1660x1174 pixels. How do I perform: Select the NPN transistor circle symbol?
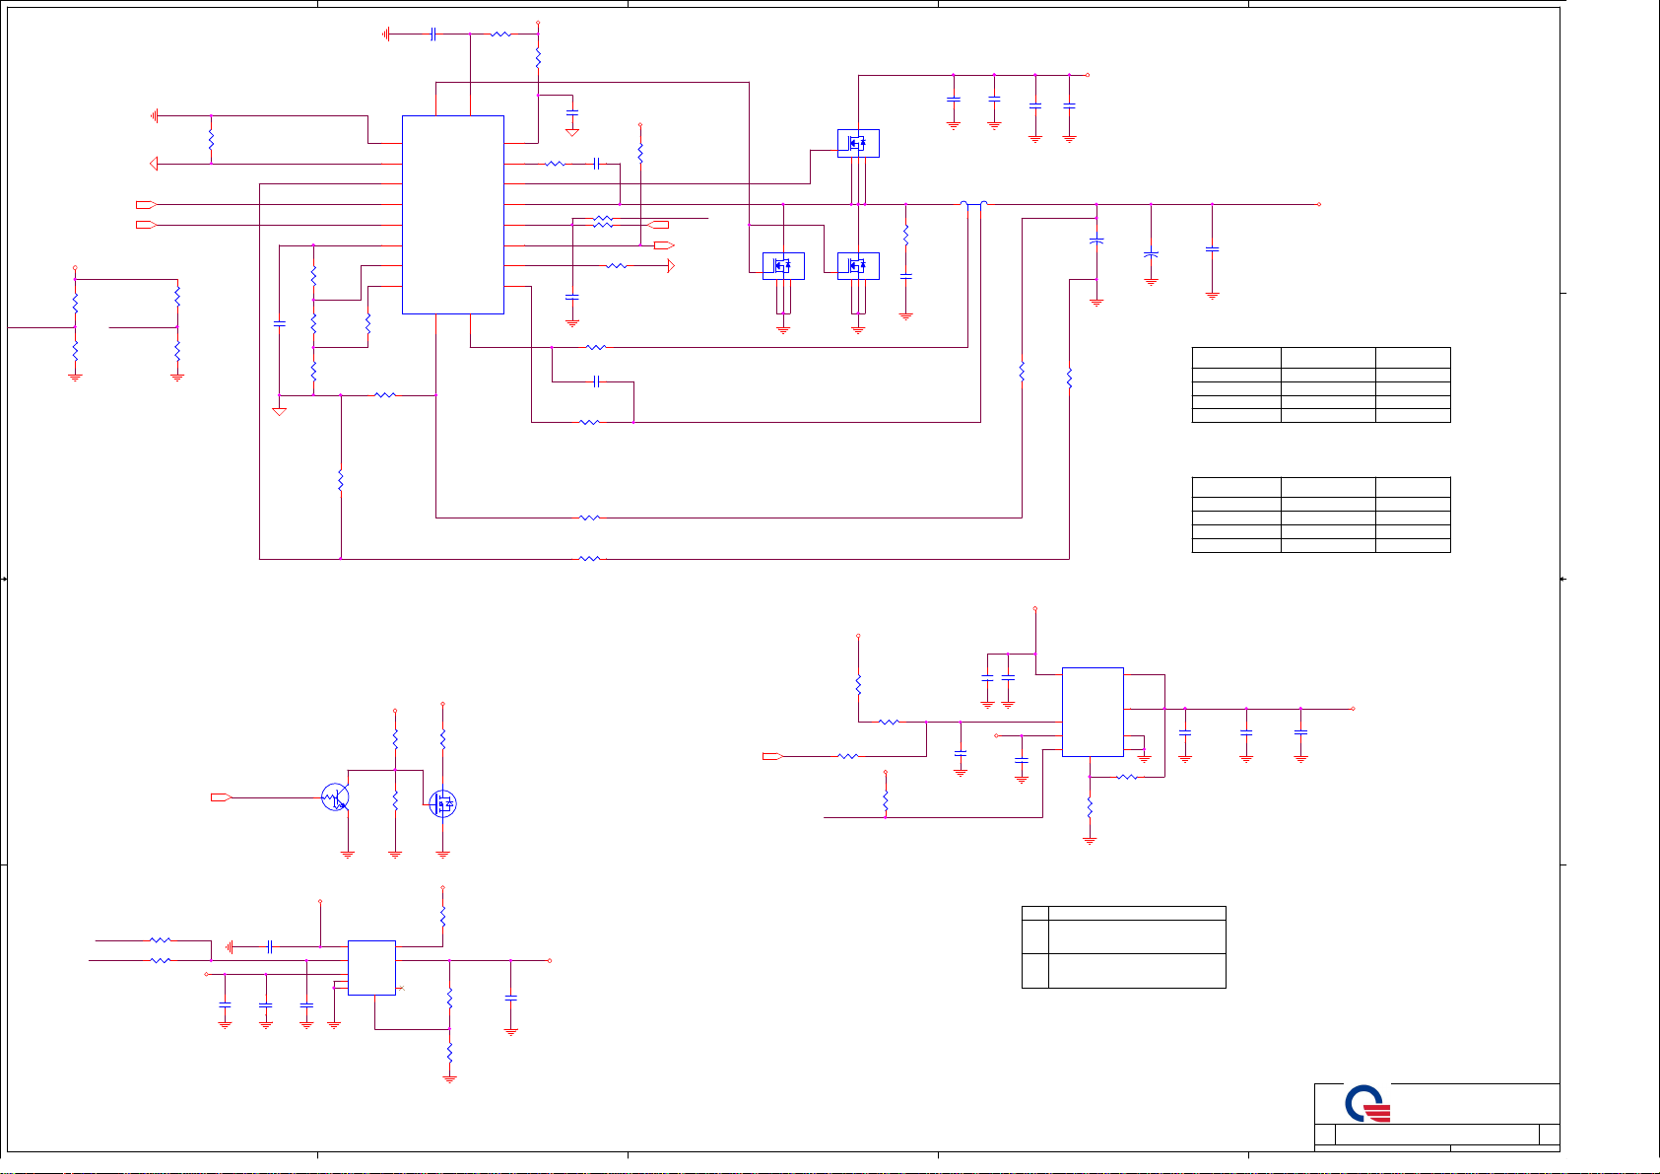[335, 797]
